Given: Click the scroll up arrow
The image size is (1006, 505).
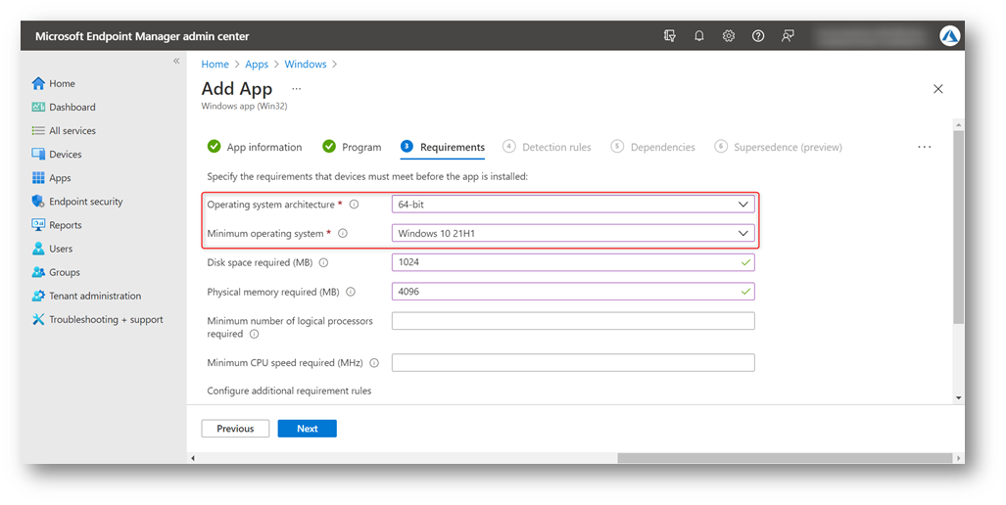Looking at the screenshot, I should pyautogui.click(x=959, y=124).
